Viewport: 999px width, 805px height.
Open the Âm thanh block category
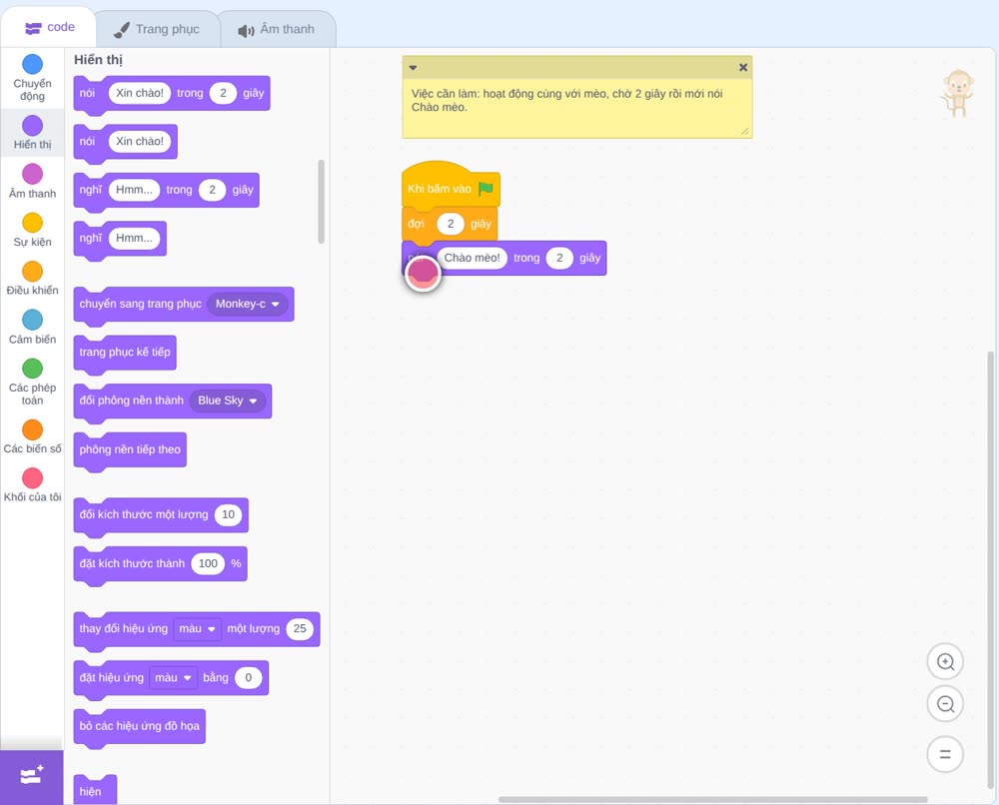tap(33, 182)
